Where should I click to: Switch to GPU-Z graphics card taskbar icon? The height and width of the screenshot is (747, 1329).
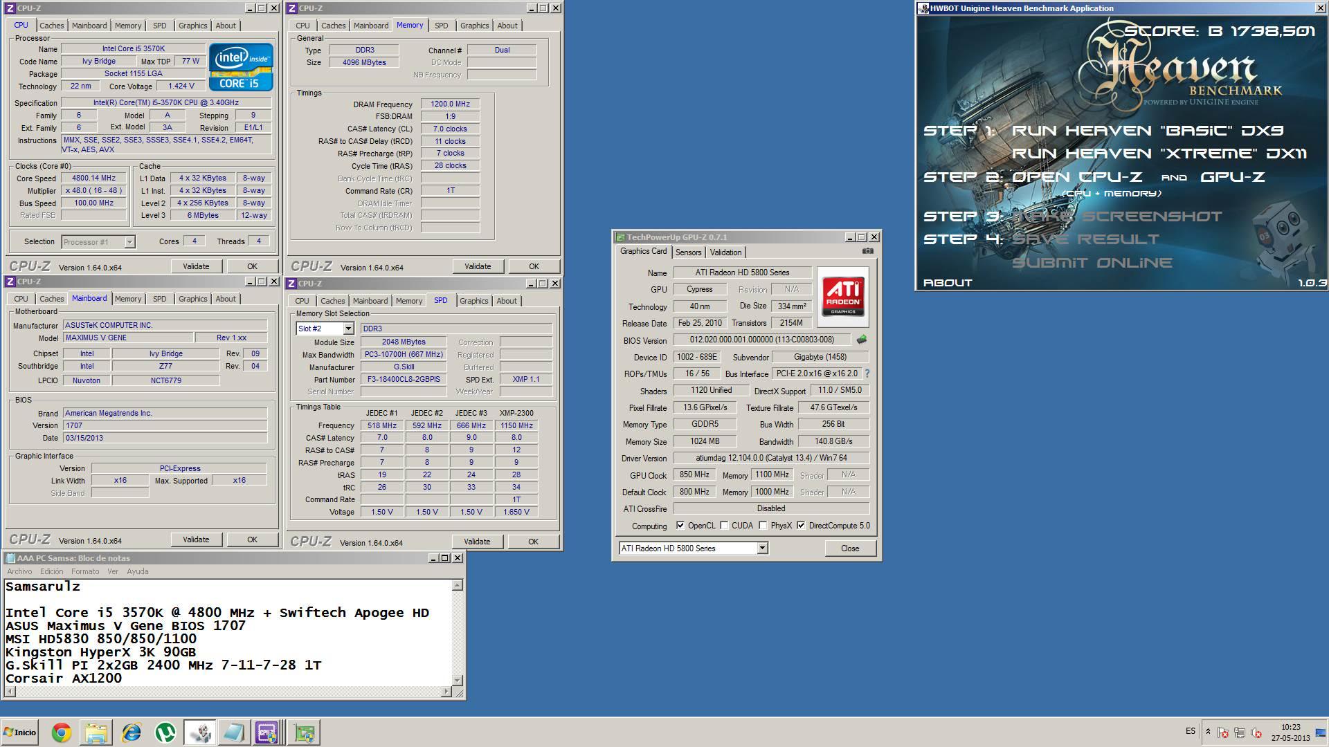304,732
